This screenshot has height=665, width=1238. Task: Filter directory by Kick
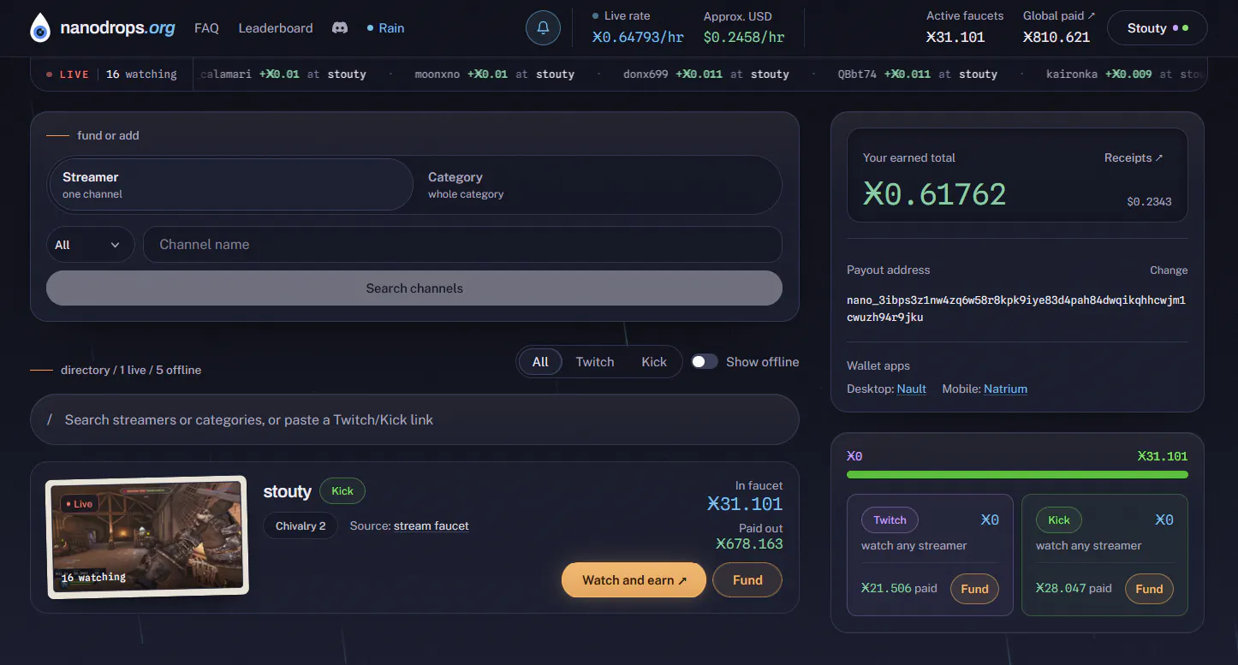tap(654, 362)
